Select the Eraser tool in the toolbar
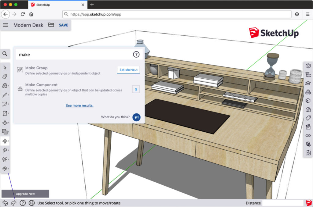 pos(5,77)
